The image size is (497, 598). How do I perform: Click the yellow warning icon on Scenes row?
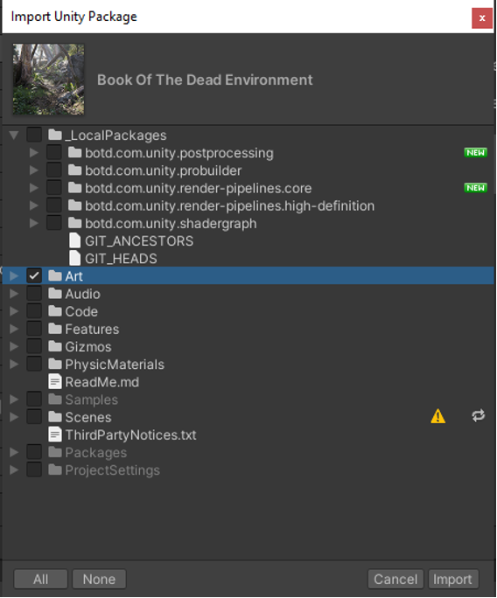(x=437, y=416)
